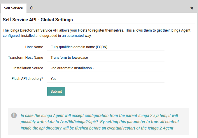The width and height of the screenshot is (198, 138).
Task: Click the Host Name field label
Action: pos(34,47)
